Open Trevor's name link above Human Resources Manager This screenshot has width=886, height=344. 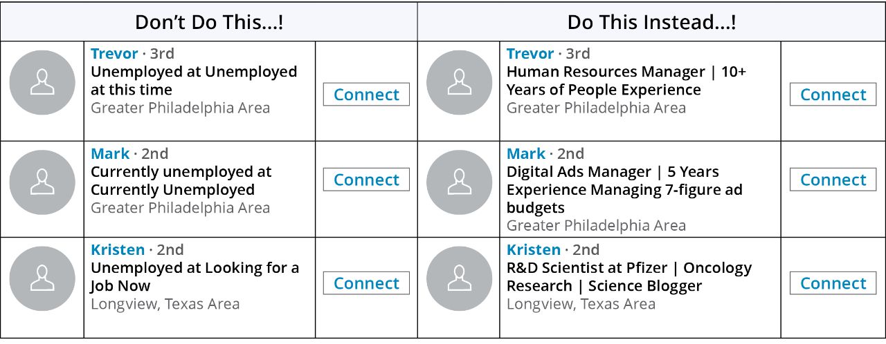[530, 54]
